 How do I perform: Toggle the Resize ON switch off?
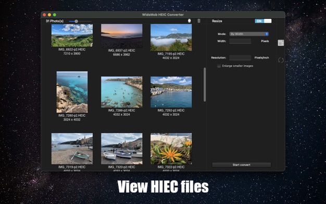pos(263,21)
